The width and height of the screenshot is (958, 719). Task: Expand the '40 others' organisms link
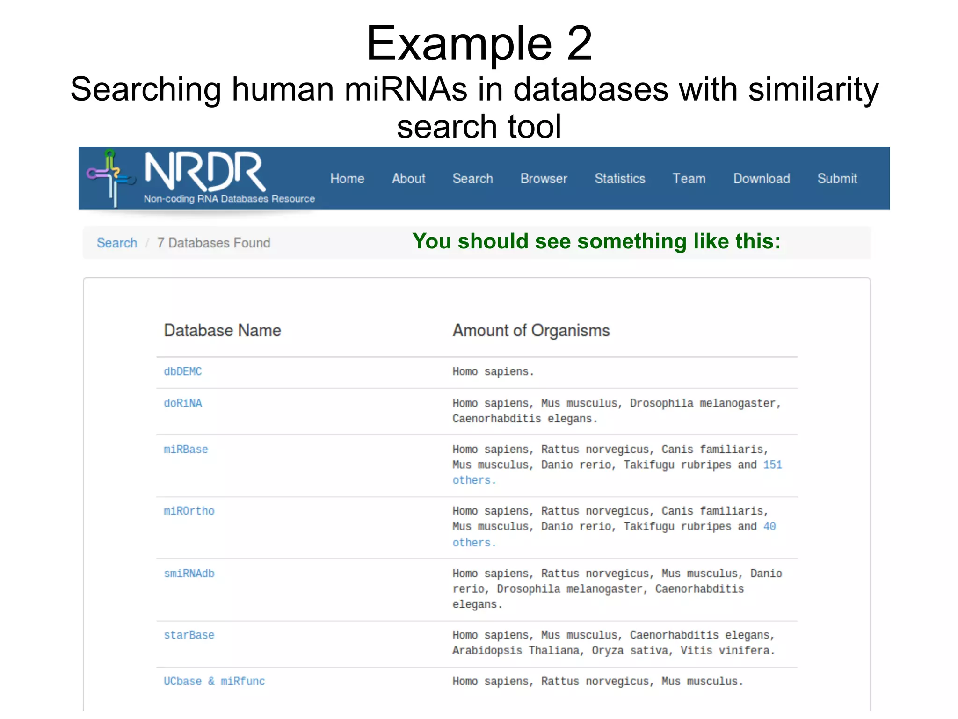point(769,527)
